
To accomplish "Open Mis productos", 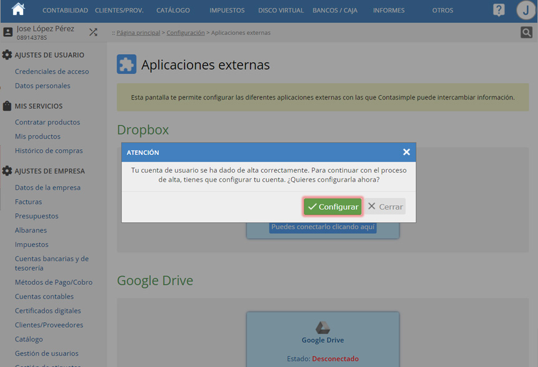I will click(x=38, y=137).
